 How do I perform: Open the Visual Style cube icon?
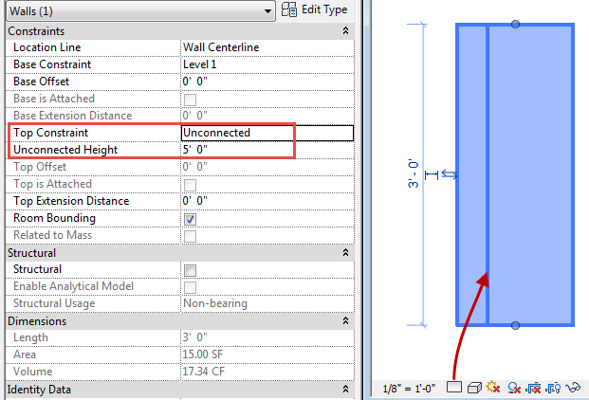pyautogui.click(x=474, y=388)
